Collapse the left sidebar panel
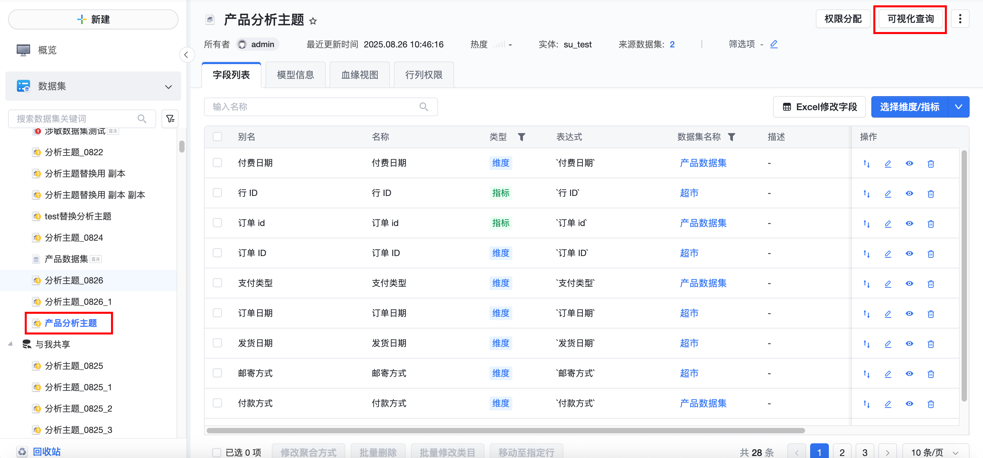The height and width of the screenshot is (458, 983). (186, 55)
